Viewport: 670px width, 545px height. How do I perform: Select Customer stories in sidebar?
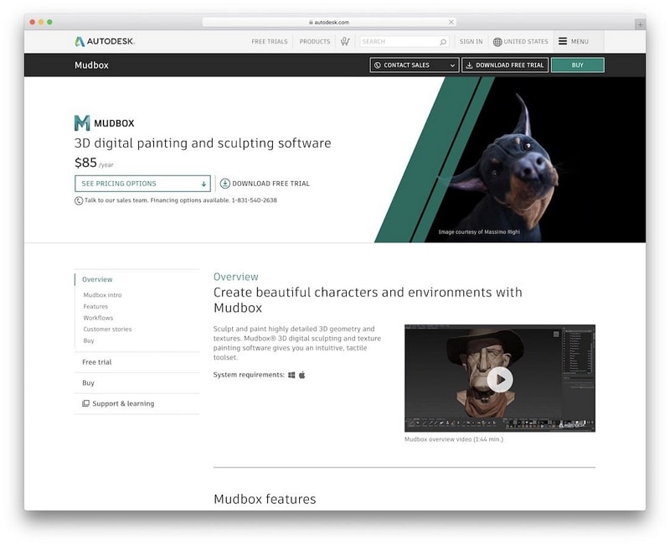(107, 329)
